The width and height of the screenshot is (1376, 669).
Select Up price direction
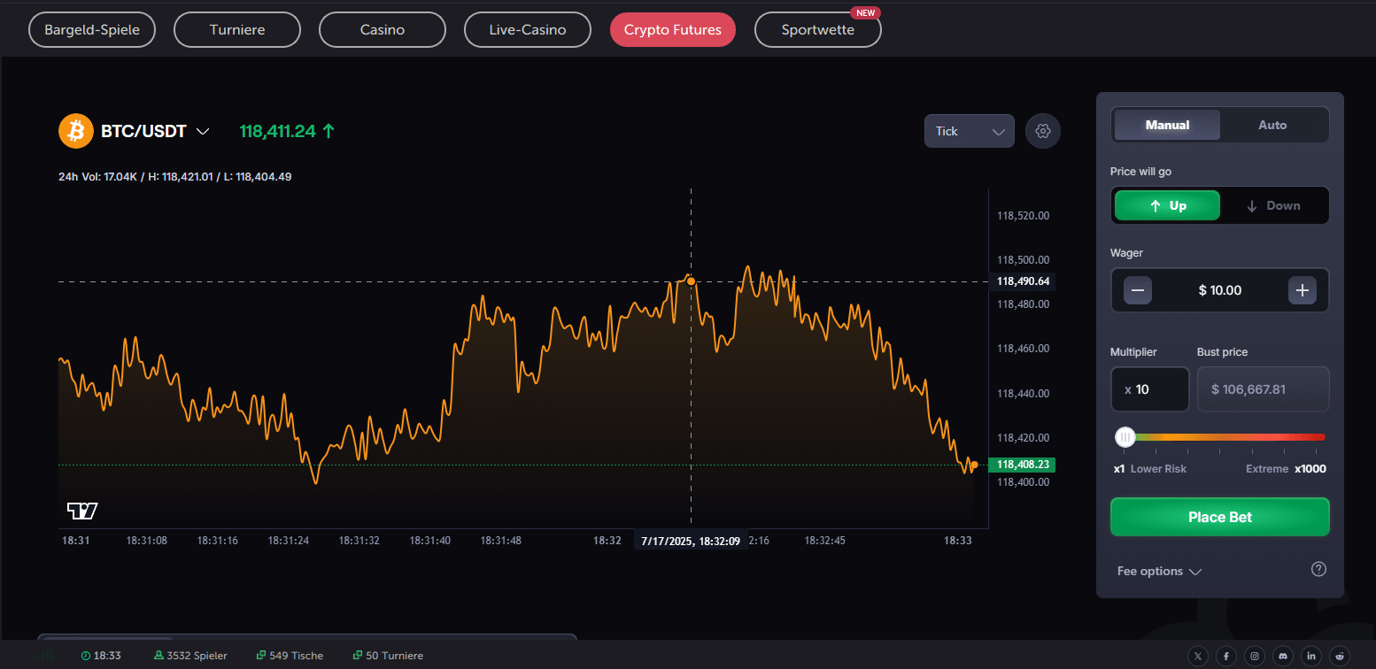pyautogui.click(x=1167, y=205)
